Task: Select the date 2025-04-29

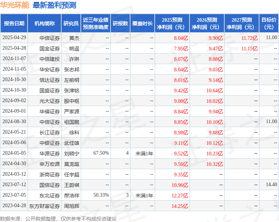Action: point(14,38)
